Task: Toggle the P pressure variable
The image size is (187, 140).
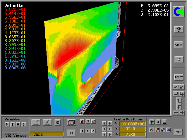Action: coord(7,125)
